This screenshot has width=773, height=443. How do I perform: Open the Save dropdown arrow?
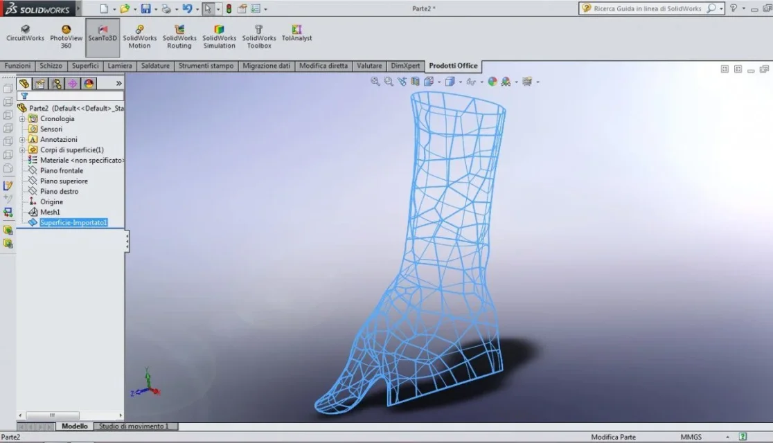click(156, 10)
